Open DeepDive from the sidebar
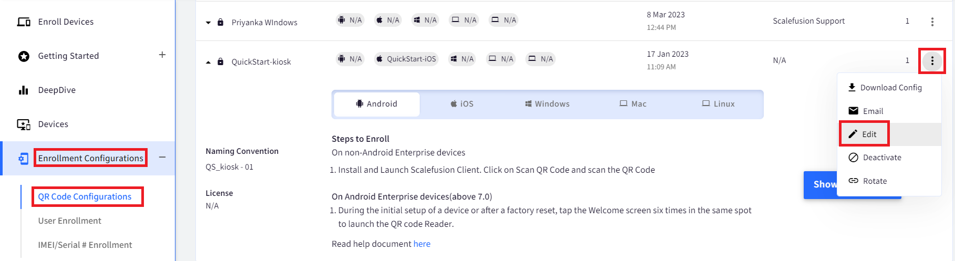This screenshot has height=261, width=955. click(57, 90)
